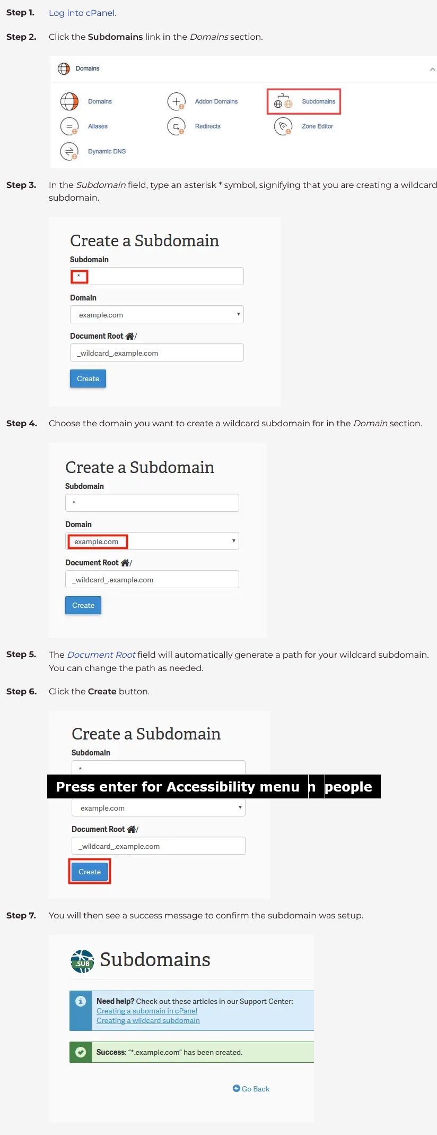Click the Aliases icon

[69, 126]
